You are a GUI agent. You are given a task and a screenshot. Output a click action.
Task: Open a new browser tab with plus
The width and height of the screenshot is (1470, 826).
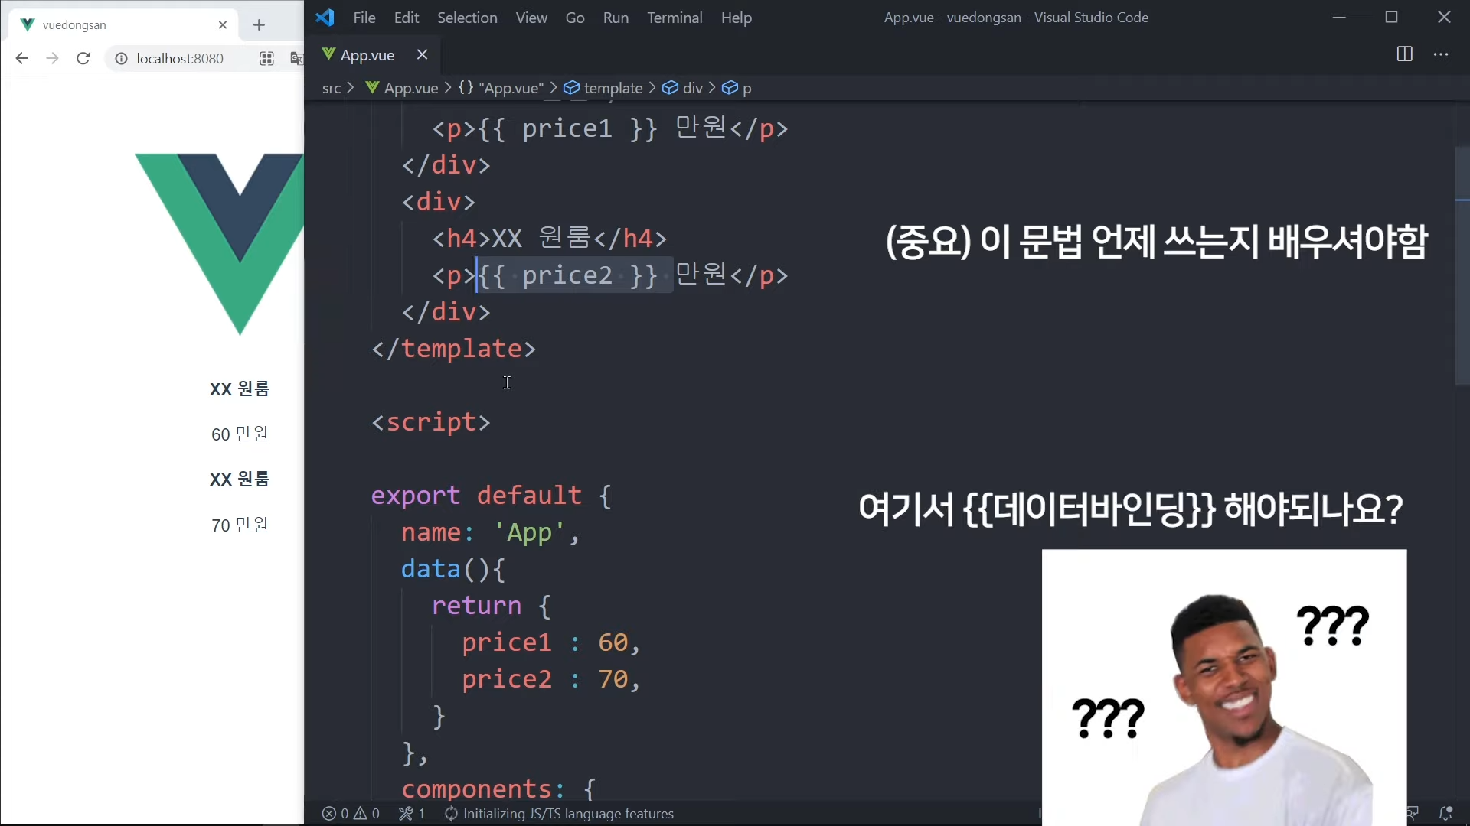(259, 25)
